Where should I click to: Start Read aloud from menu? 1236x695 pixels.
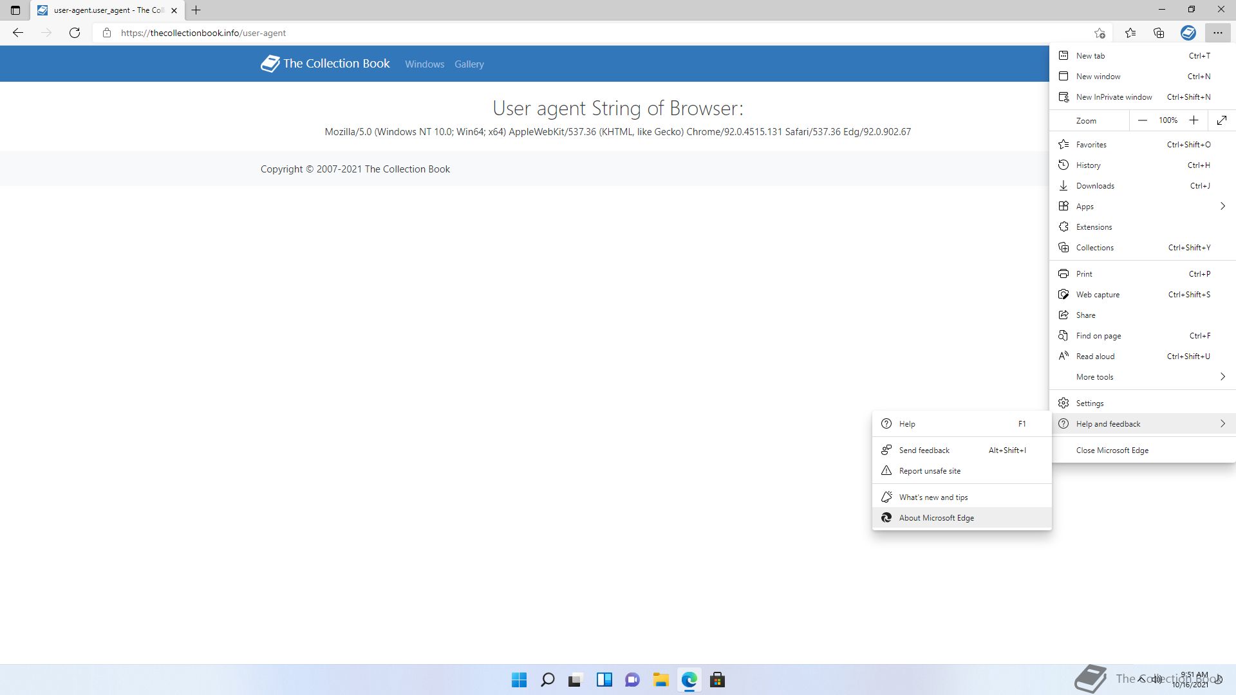pyautogui.click(x=1143, y=357)
